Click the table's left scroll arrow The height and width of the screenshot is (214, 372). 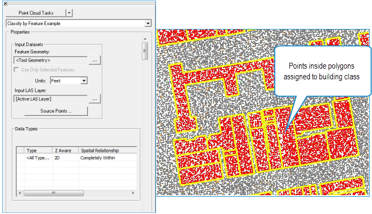(20, 193)
